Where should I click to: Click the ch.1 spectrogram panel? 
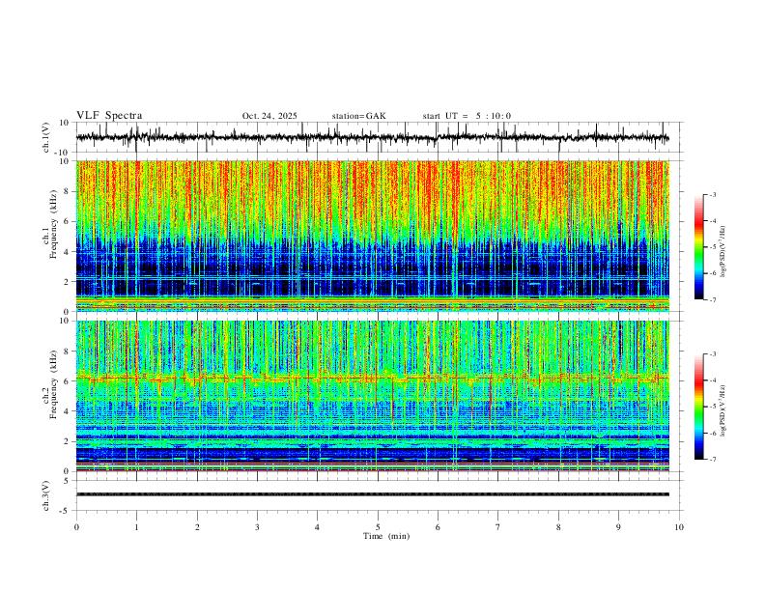click(373, 236)
